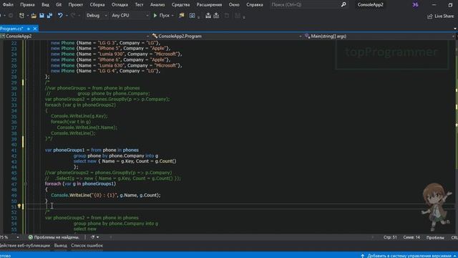Open the Any CPU platform dropdown
The image size is (458, 258).
[130, 16]
